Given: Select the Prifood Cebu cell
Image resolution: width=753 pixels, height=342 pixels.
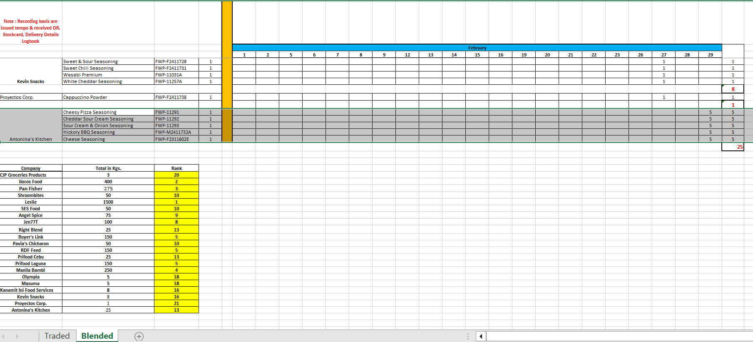Looking at the screenshot, I should click(x=31, y=257).
